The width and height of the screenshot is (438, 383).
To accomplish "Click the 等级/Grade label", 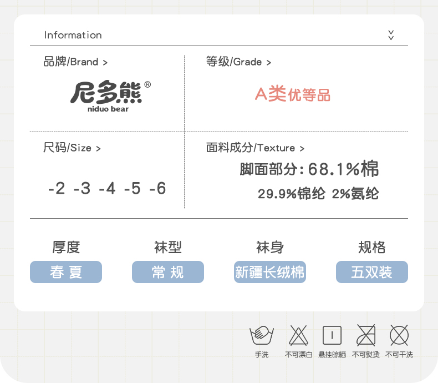I will pyautogui.click(x=234, y=62).
